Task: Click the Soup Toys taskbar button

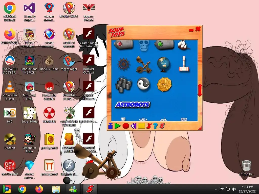Action: click(x=90, y=189)
